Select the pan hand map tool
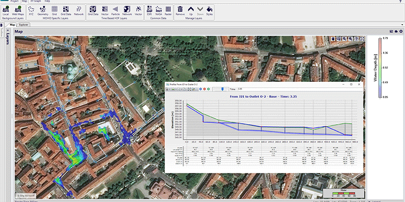The image size is (405, 202). [x=333, y=38]
